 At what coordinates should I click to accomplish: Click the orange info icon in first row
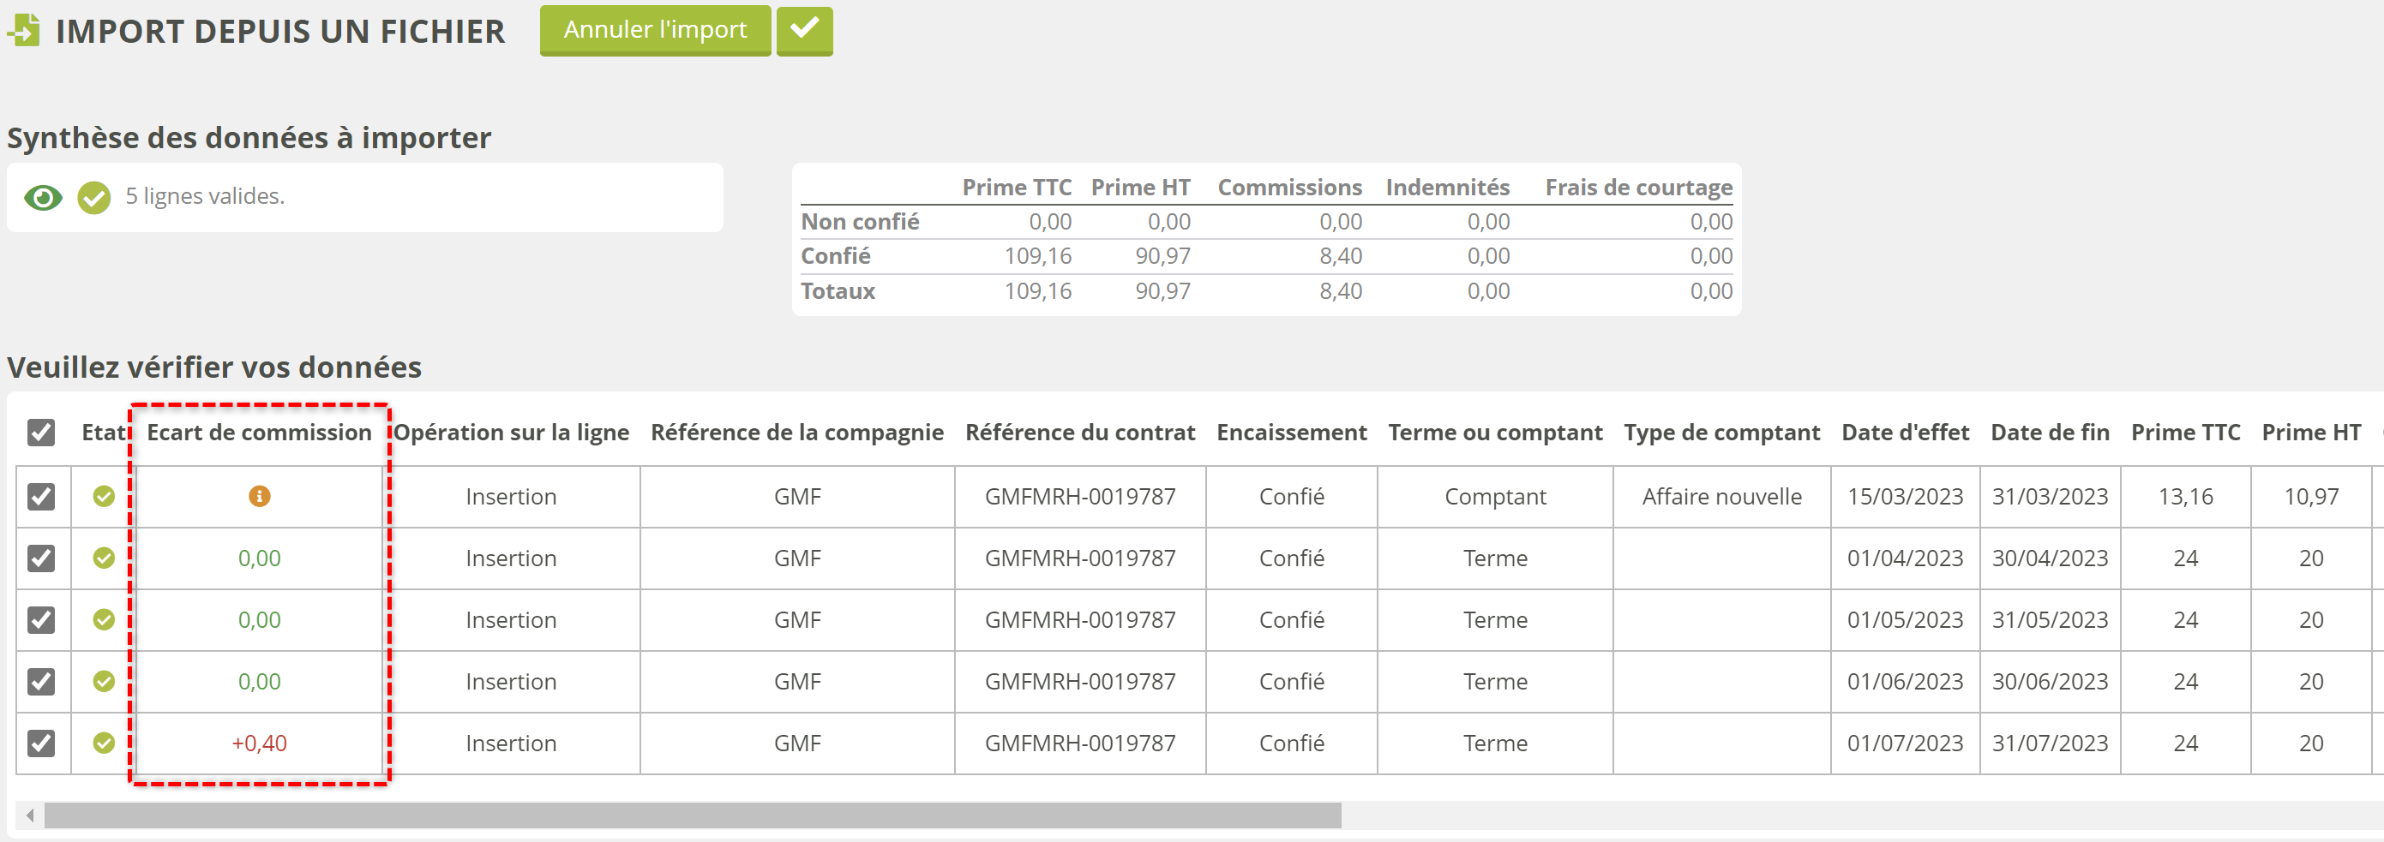[x=259, y=496]
